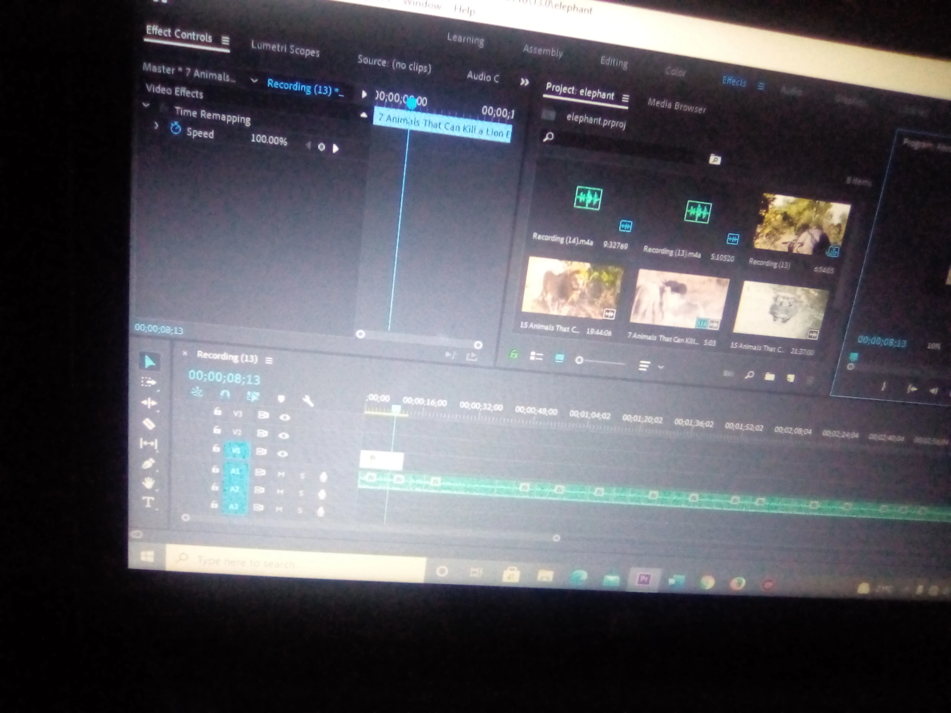Add a Speed keyframe
Viewport: 951px width, 713px height.
[x=321, y=147]
